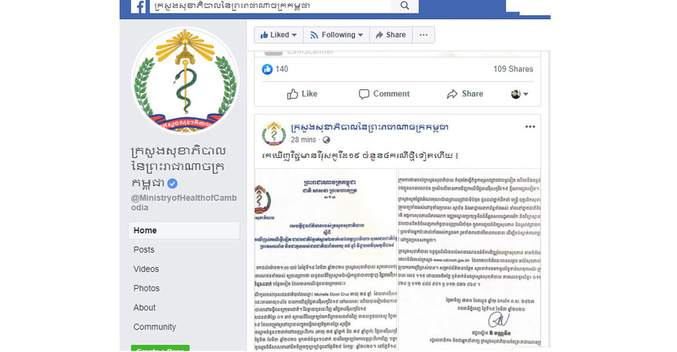The image size is (677, 352).
Task: Open the 28 mins timestamp link
Action: 303,140
